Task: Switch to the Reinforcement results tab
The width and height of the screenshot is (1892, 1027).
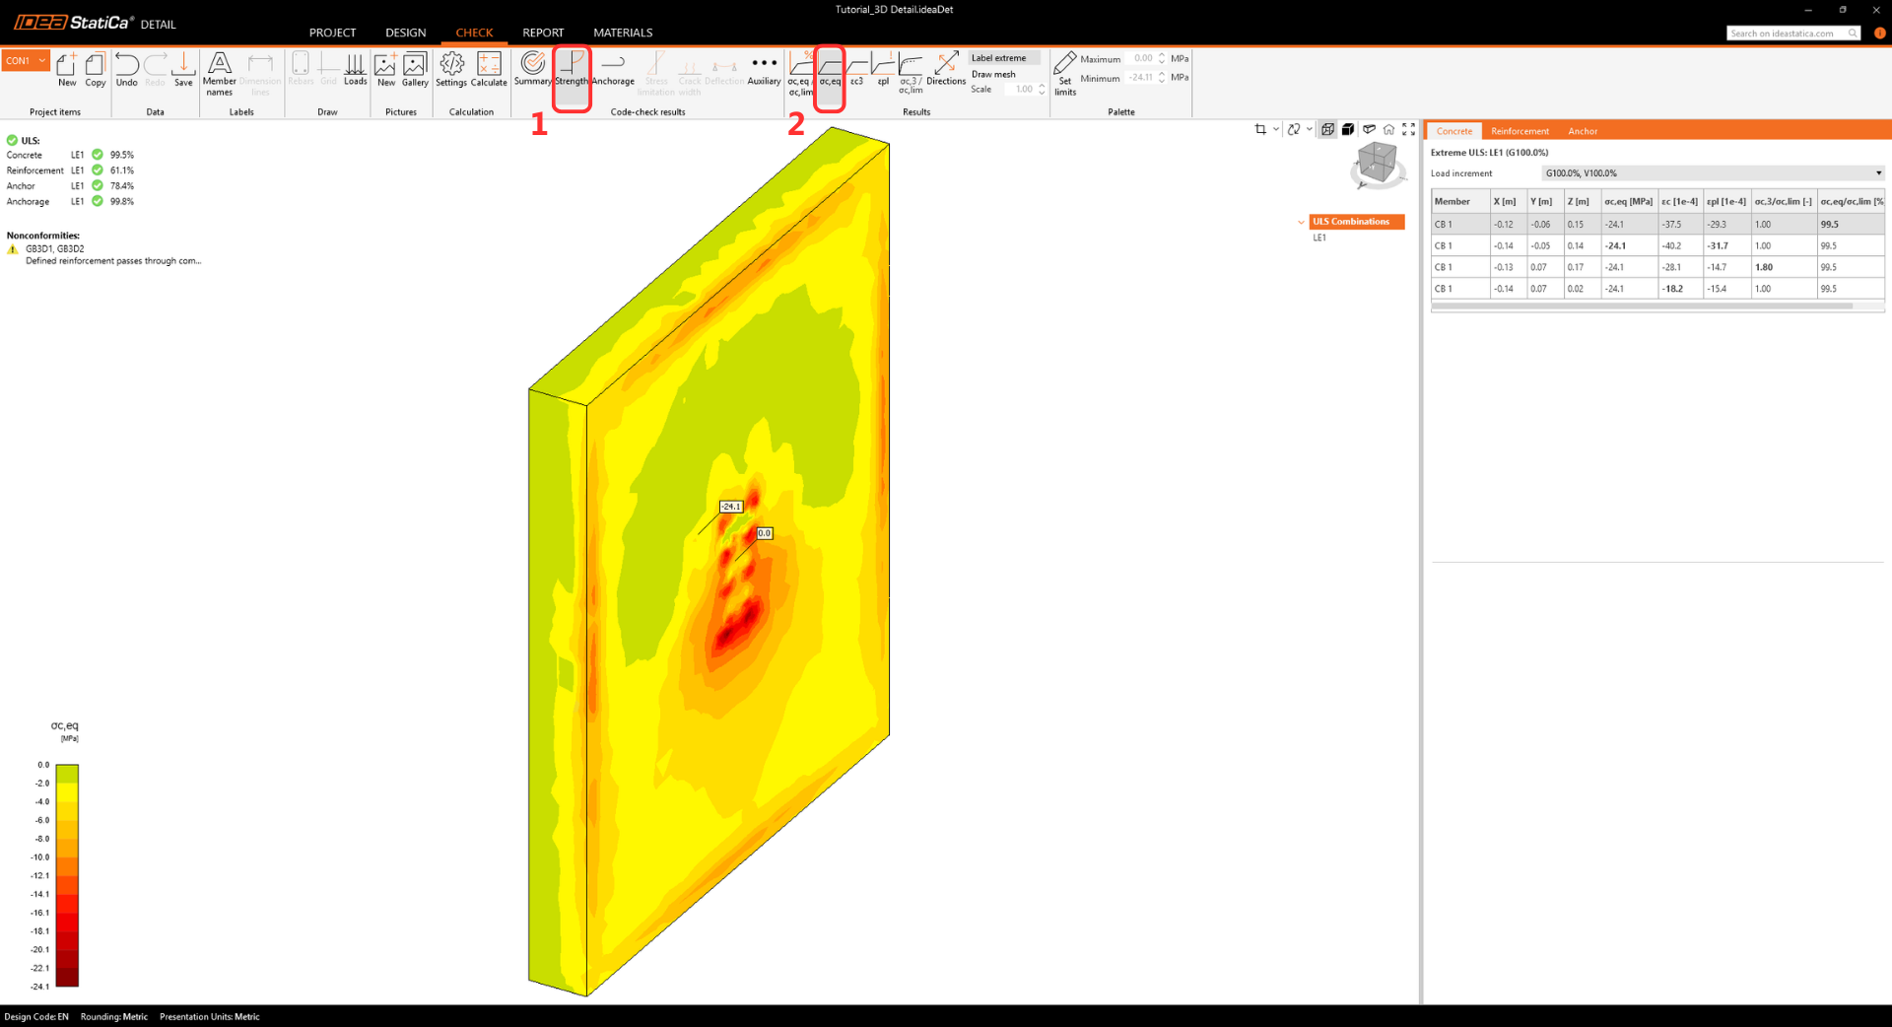Action: pyautogui.click(x=1520, y=131)
